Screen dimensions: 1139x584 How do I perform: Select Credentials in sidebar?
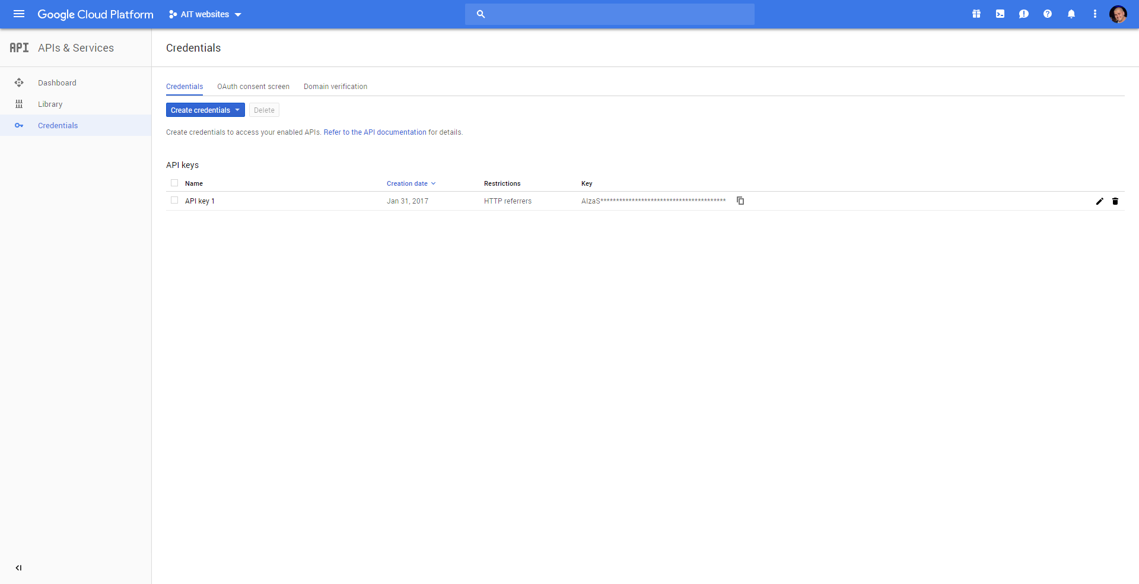coord(58,125)
